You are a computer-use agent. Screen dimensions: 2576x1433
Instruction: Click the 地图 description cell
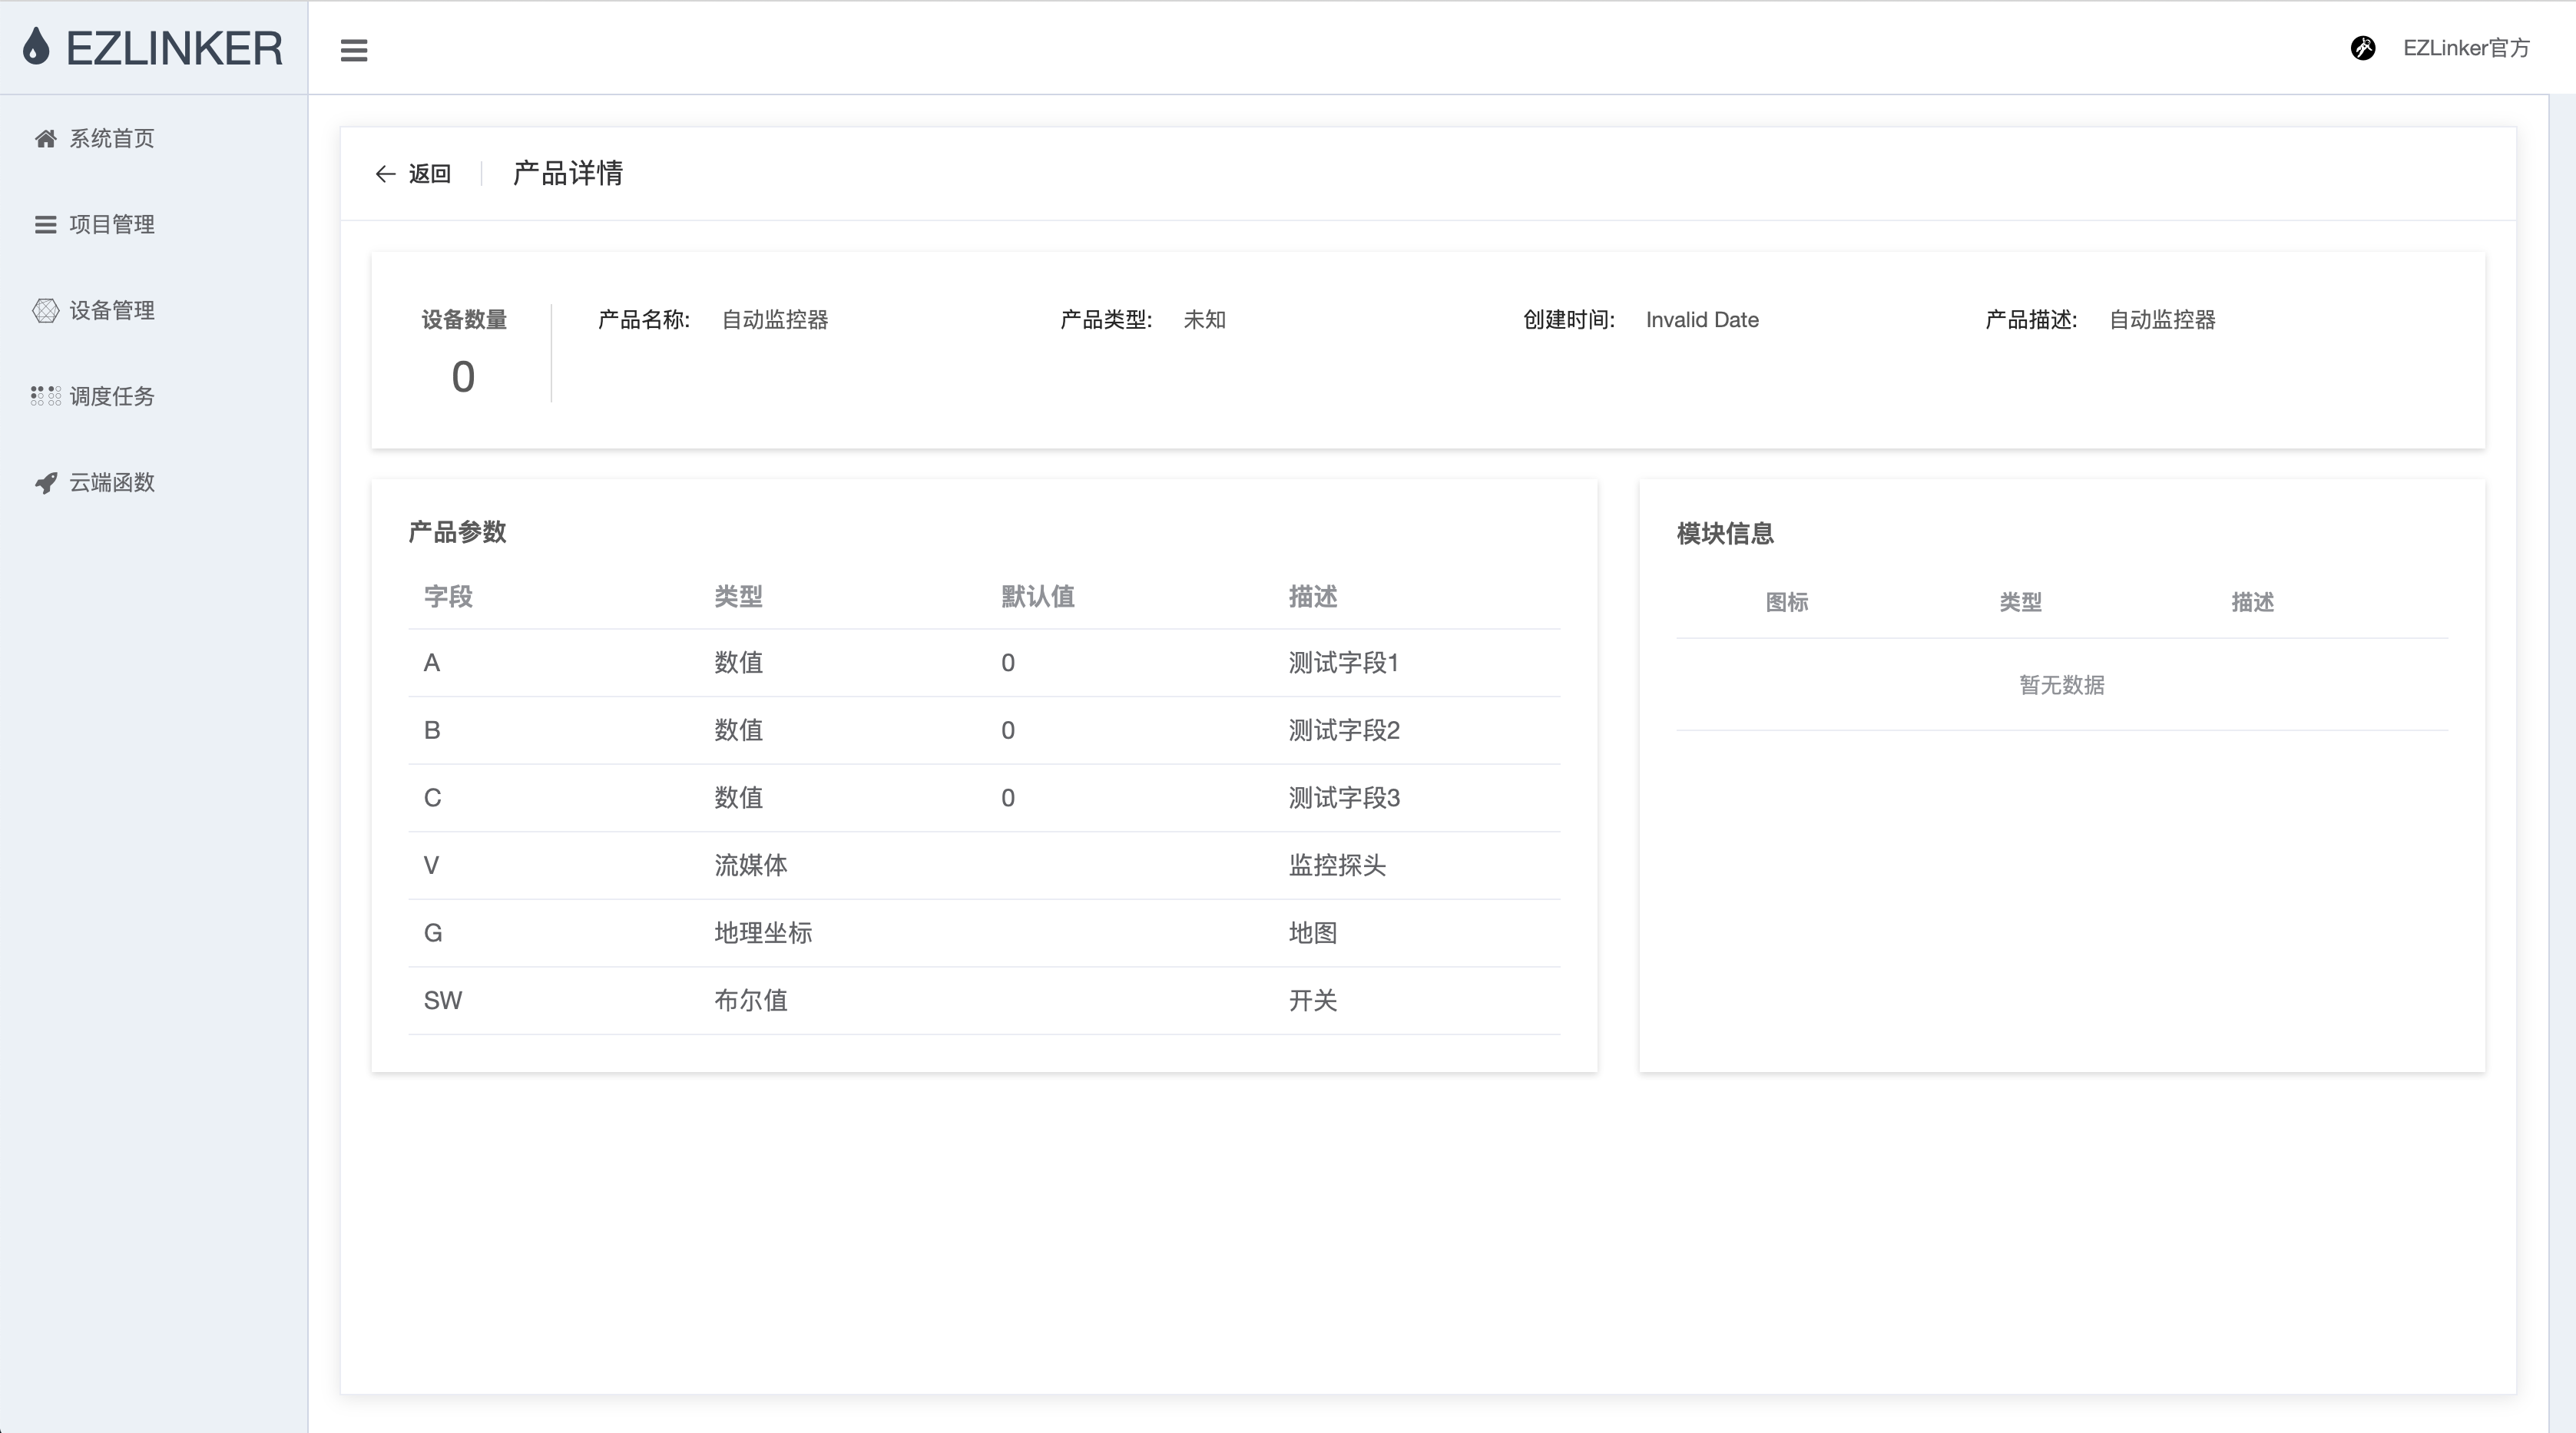point(1313,933)
